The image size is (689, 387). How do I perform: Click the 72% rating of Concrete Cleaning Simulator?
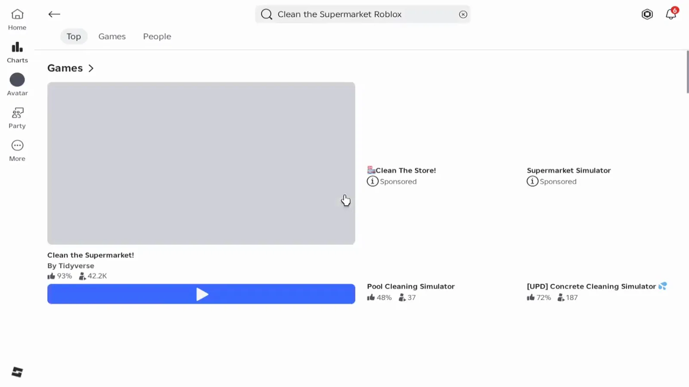(539, 298)
